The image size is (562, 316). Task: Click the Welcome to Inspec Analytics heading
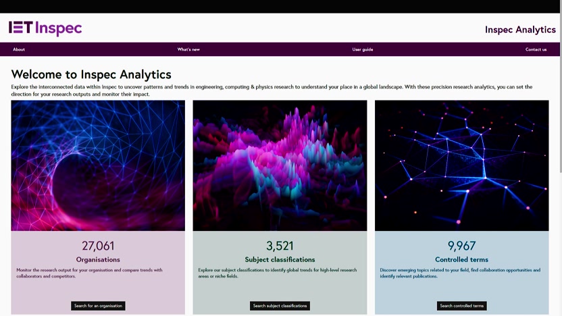91,74
